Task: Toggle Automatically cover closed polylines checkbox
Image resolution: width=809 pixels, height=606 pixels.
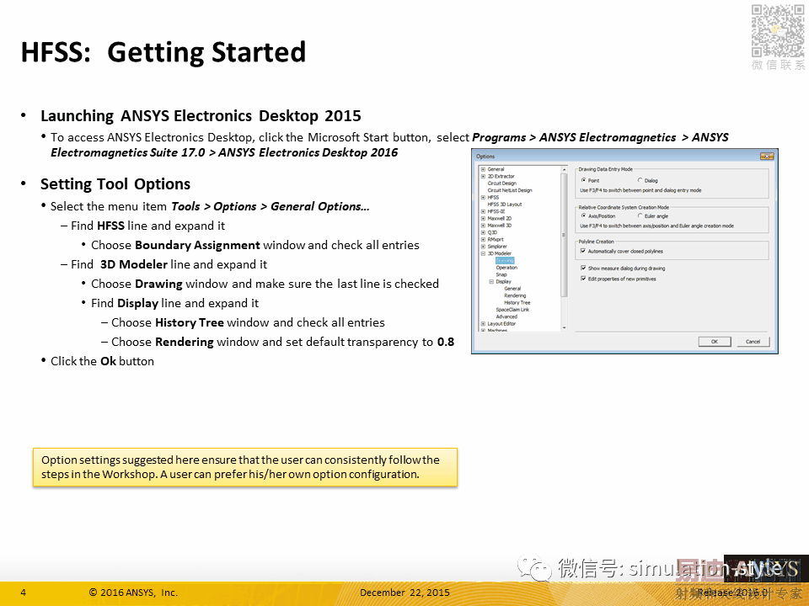Action: 583,251
